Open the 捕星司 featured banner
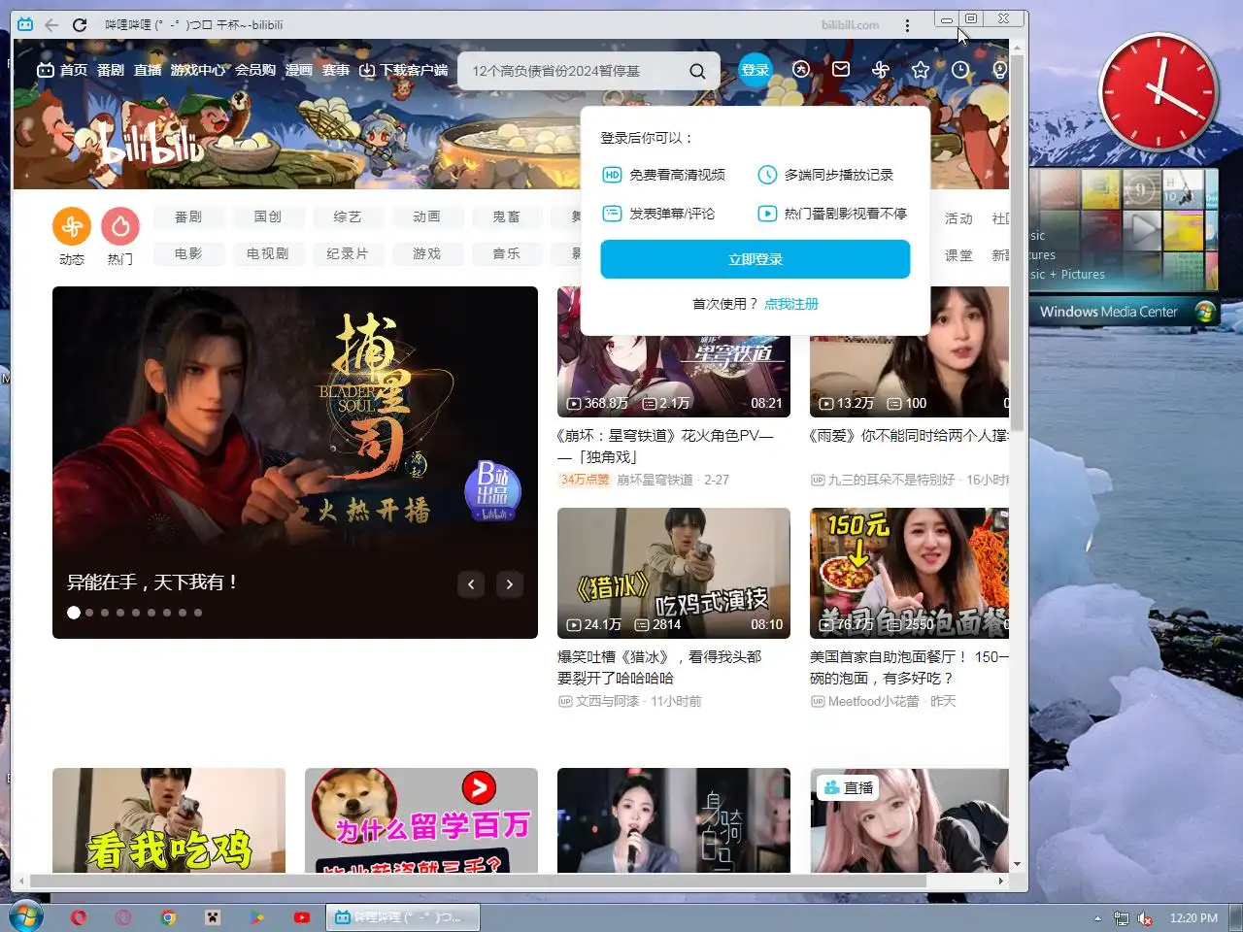This screenshot has height=932, width=1243. pyautogui.click(x=295, y=462)
